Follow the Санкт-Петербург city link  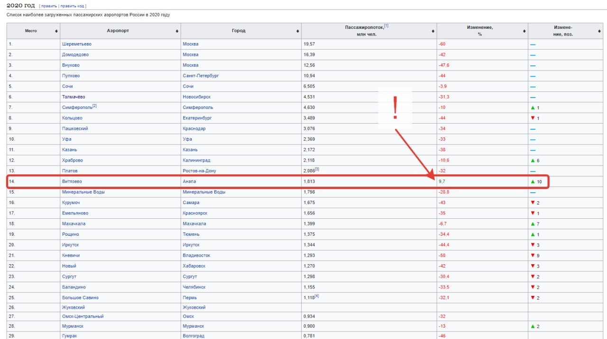[201, 76]
